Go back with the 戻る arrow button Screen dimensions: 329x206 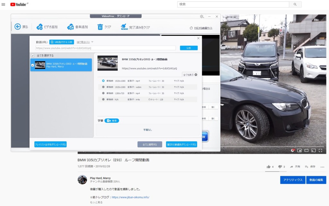coord(21,27)
